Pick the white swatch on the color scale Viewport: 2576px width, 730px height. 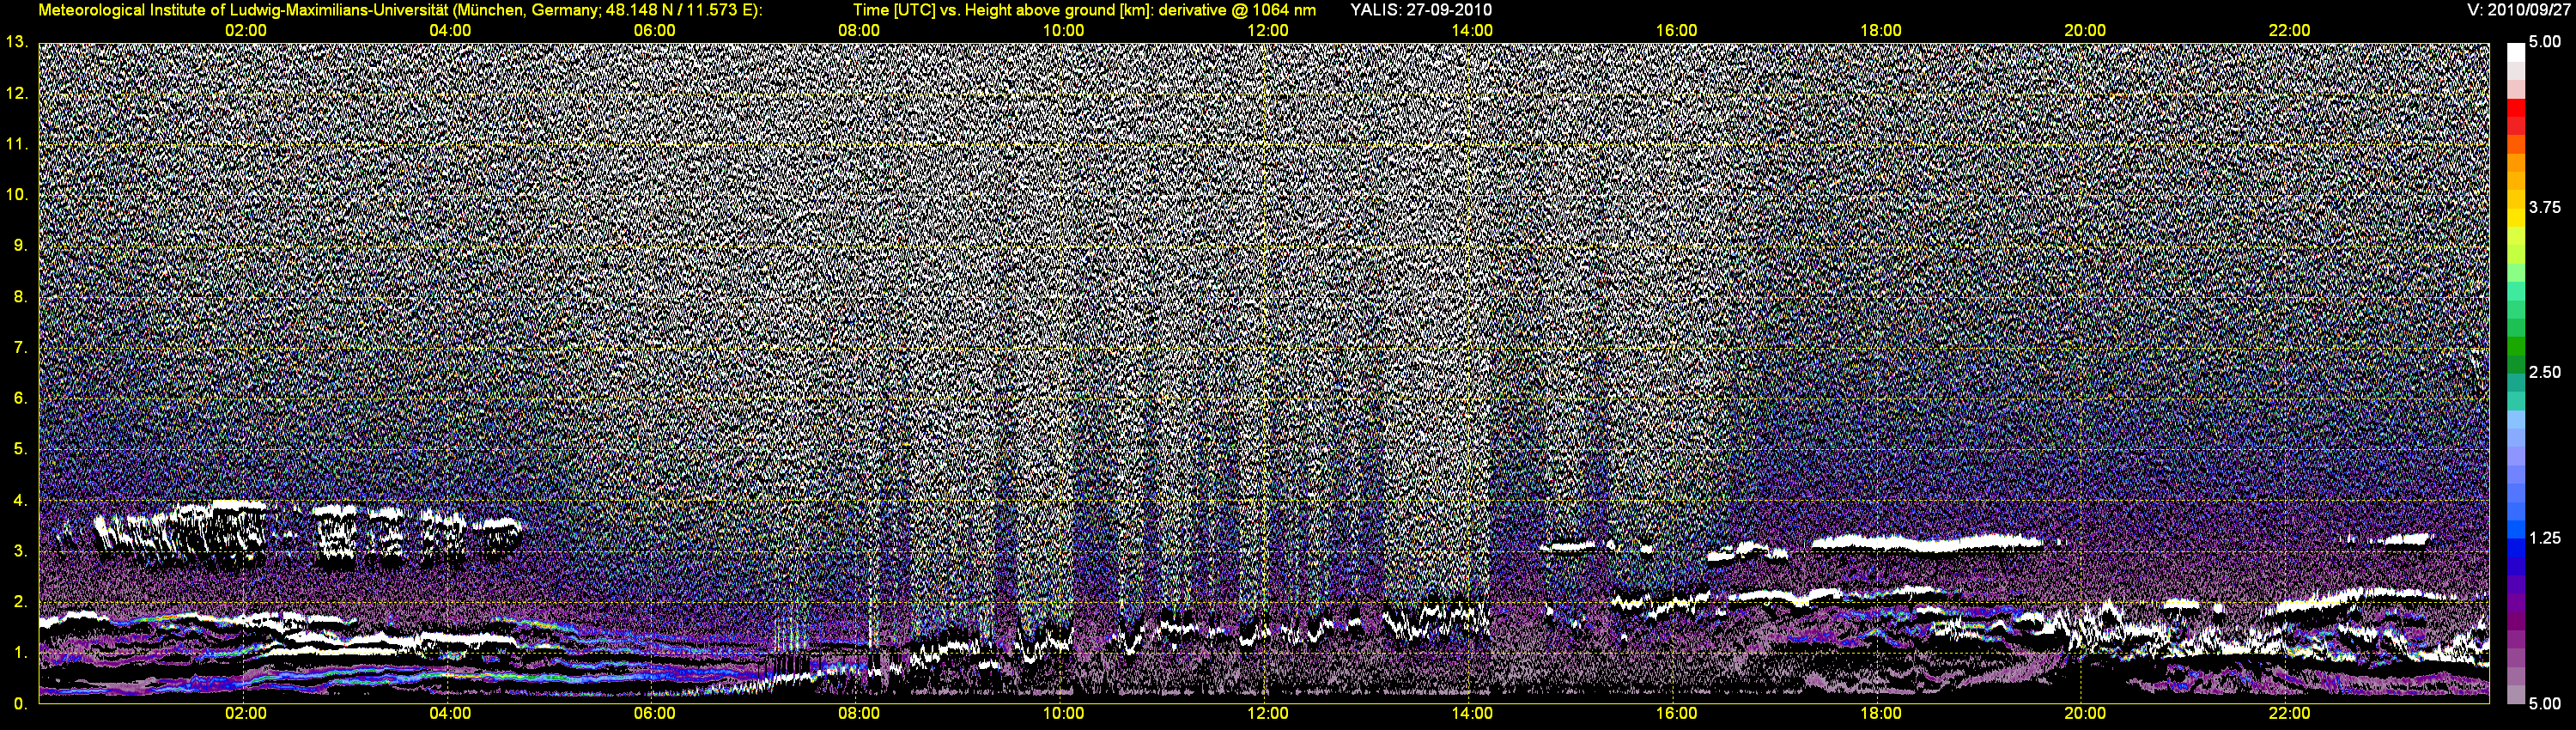pyautogui.click(x=2516, y=52)
